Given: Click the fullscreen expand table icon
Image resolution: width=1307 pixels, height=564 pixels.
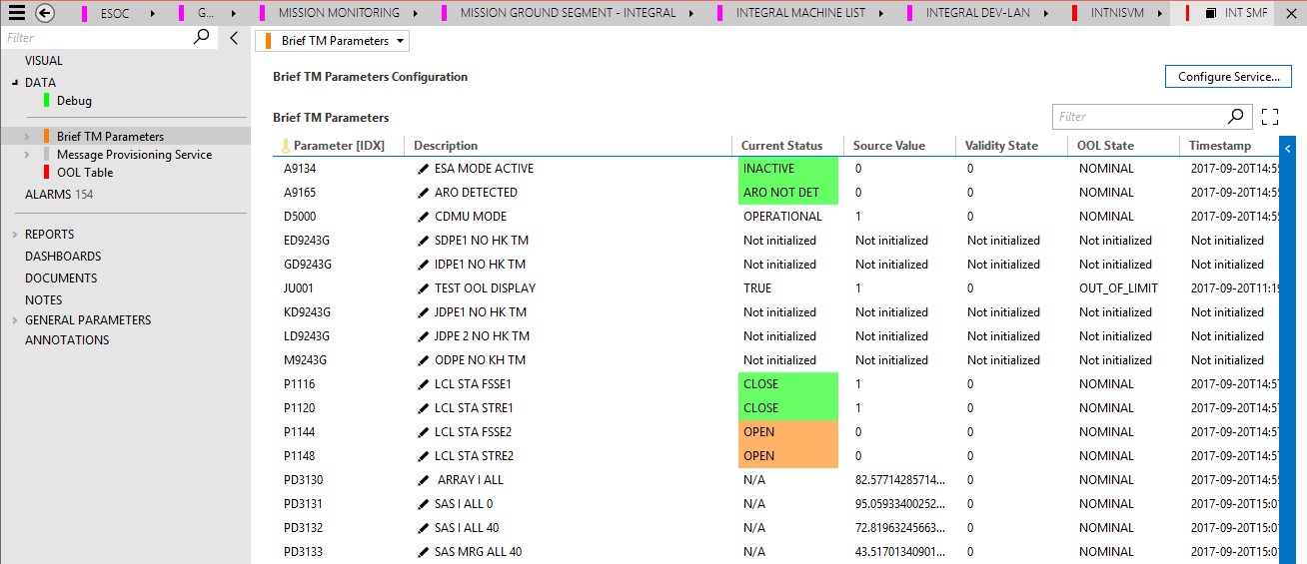Looking at the screenshot, I should [1270, 117].
